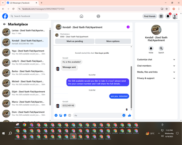Click the Search Facebook field
182x145 pixels.
point(29,16)
